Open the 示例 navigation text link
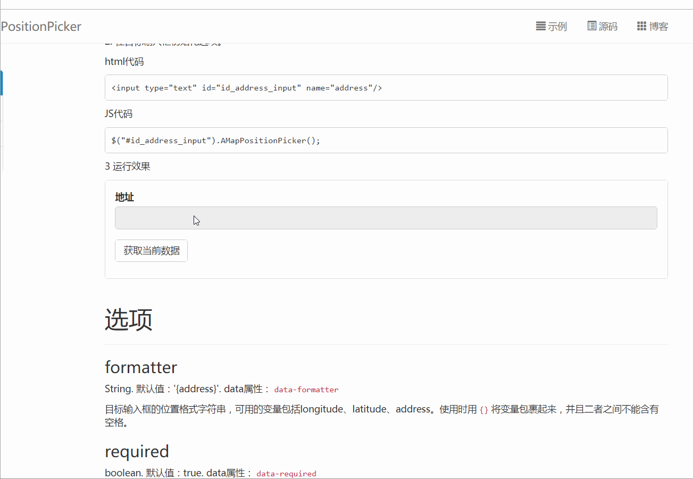This screenshot has width=693, height=479. pyautogui.click(x=557, y=27)
